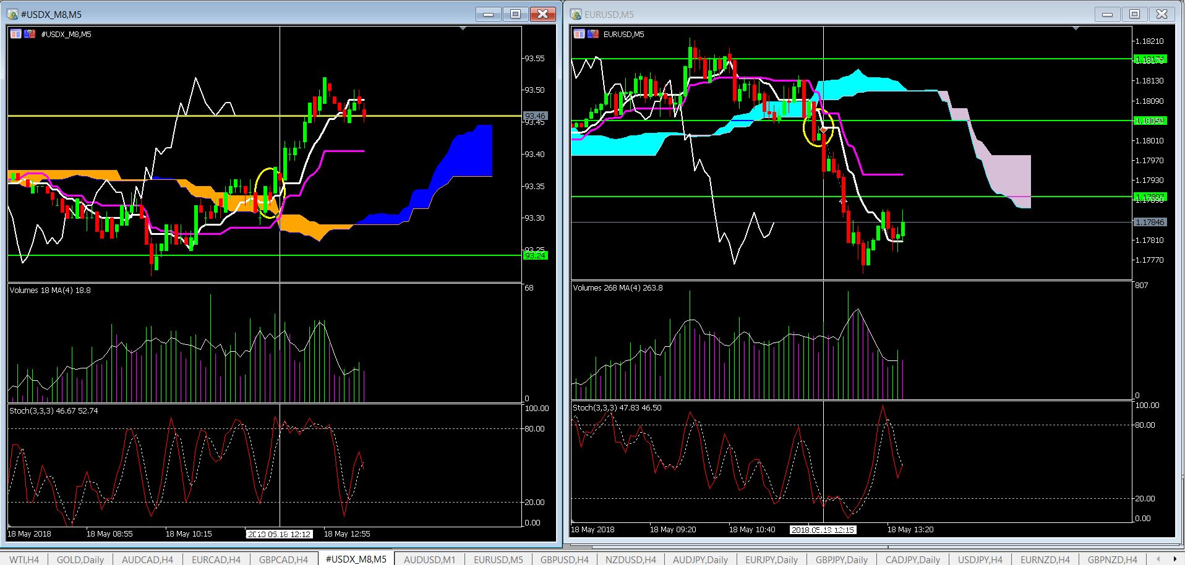Click the chart shift triangle in the EURUSD chart
This screenshot has height=565, width=1185.
coord(1076,28)
